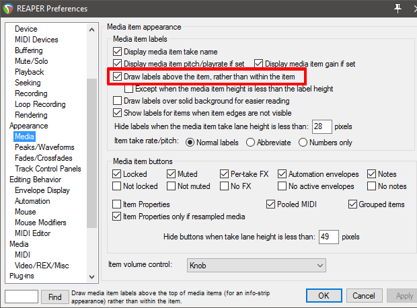
Task: Click the hide labels pixel height field showing 28
Action: (321, 126)
